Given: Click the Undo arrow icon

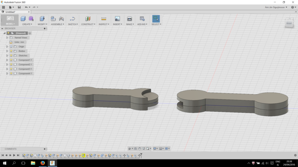Looking at the screenshot, I should click(26, 7).
